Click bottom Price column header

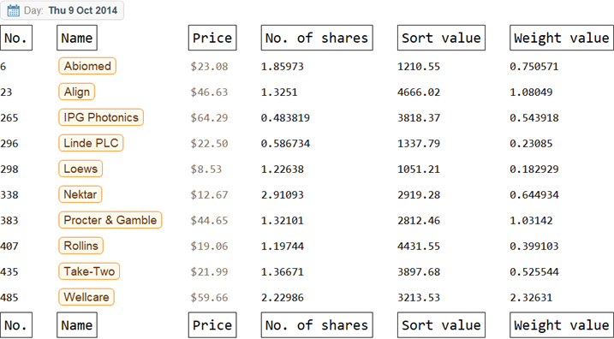(212, 325)
